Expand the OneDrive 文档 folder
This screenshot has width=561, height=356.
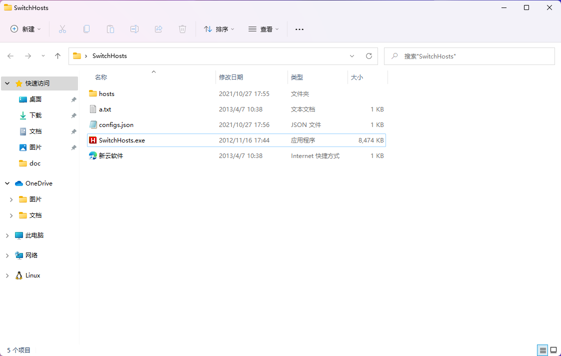pos(11,215)
